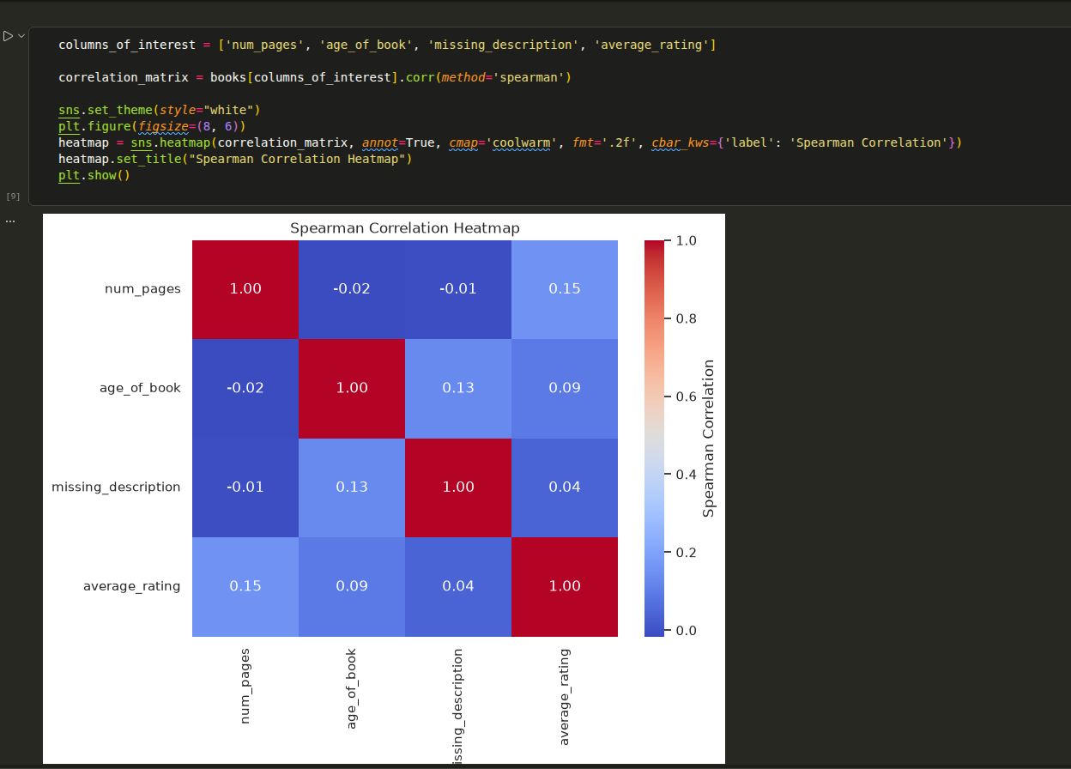Click num_pages vs average_rating cell 0.15
This screenshot has width=1071, height=769.
point(565,289)
